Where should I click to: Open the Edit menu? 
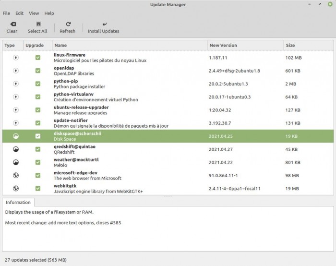(19, 13)
